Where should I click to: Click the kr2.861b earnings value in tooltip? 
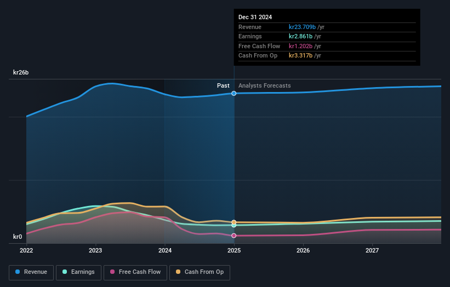(300, 36)
